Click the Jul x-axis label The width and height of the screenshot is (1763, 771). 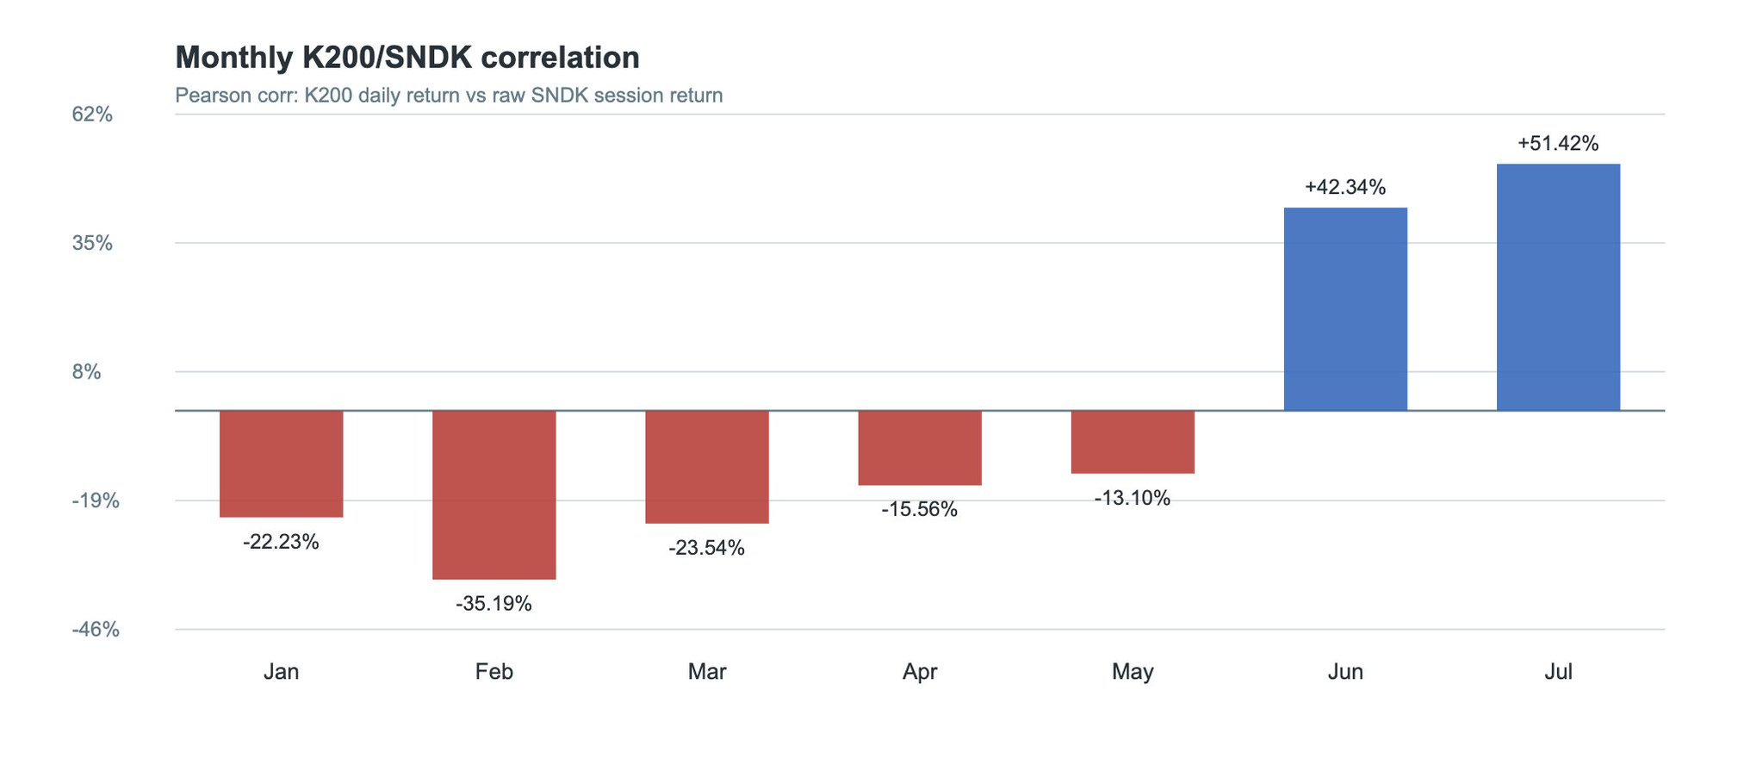1558,672
